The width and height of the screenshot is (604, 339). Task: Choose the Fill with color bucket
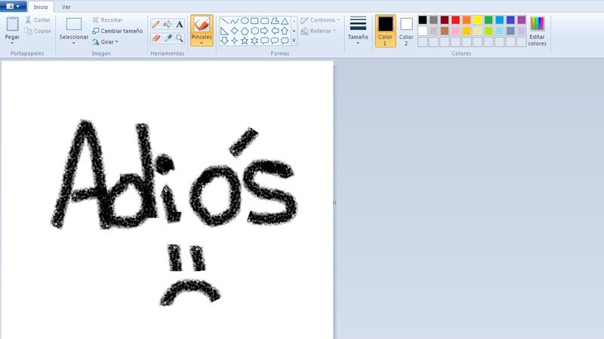tap(168, 24)
